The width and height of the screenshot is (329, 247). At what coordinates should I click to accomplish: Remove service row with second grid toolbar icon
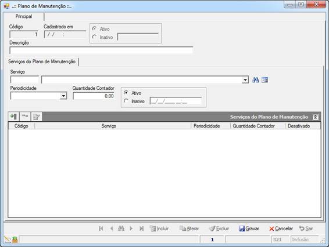25,117
